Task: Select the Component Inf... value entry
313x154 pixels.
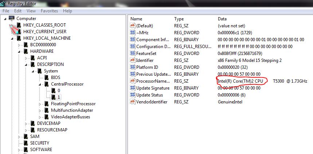Action: coord(153,39)
